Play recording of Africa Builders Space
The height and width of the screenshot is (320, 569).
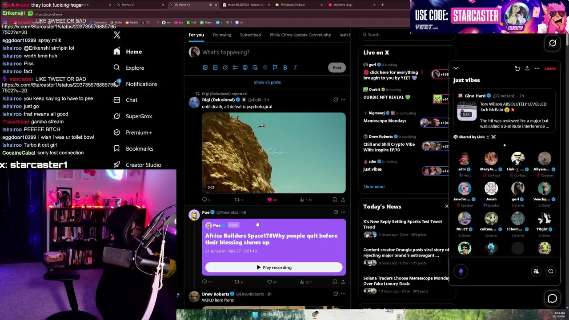274,268
